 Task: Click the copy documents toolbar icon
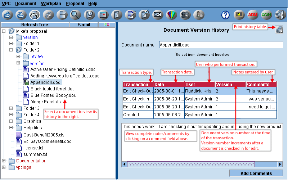tap(48, 15)
